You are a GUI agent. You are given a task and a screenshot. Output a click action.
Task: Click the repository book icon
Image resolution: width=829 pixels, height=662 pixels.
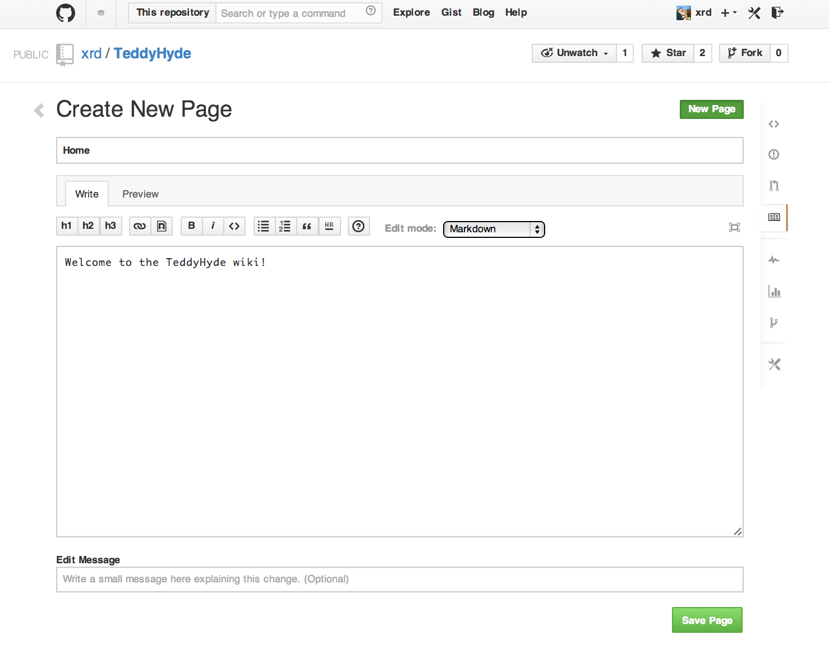point(65,54)
